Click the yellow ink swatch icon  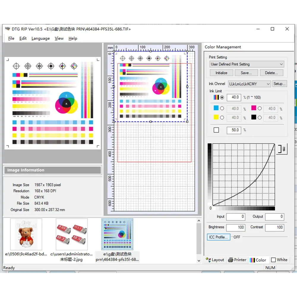click(216, 117)
